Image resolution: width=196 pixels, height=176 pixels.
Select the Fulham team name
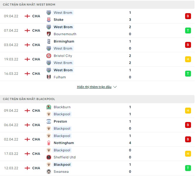point(60,77)
